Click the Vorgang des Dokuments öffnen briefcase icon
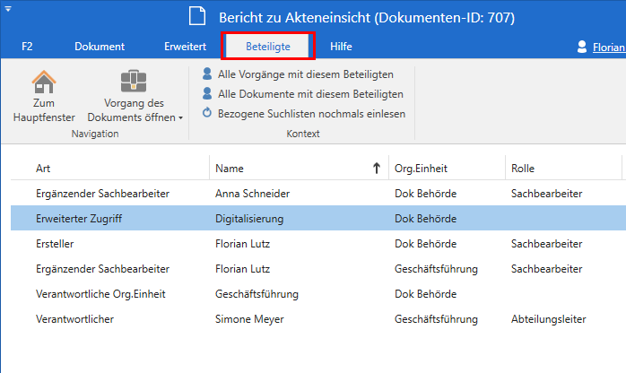Screen dimensions: 626x373 134,81
